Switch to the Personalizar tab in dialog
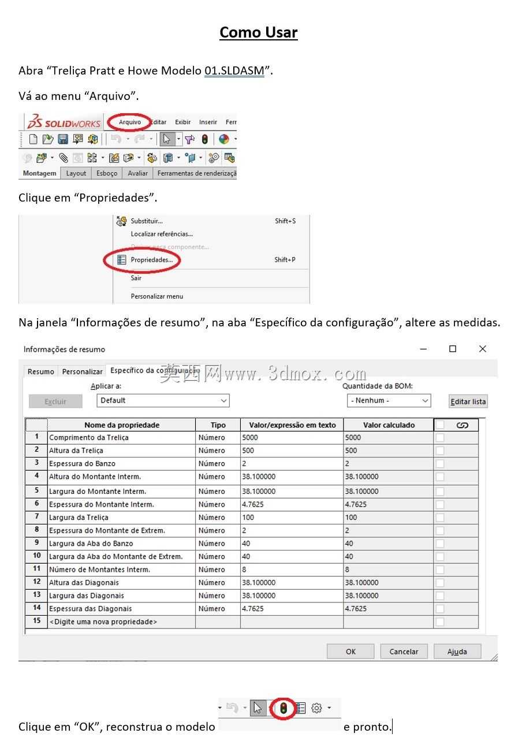The height and width of the screenshot is (748, 526). 82,371
